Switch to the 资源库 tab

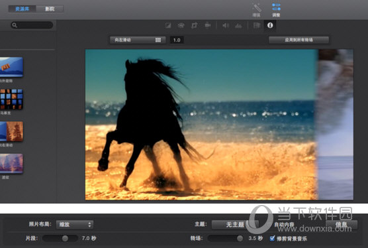pos(23,9)
